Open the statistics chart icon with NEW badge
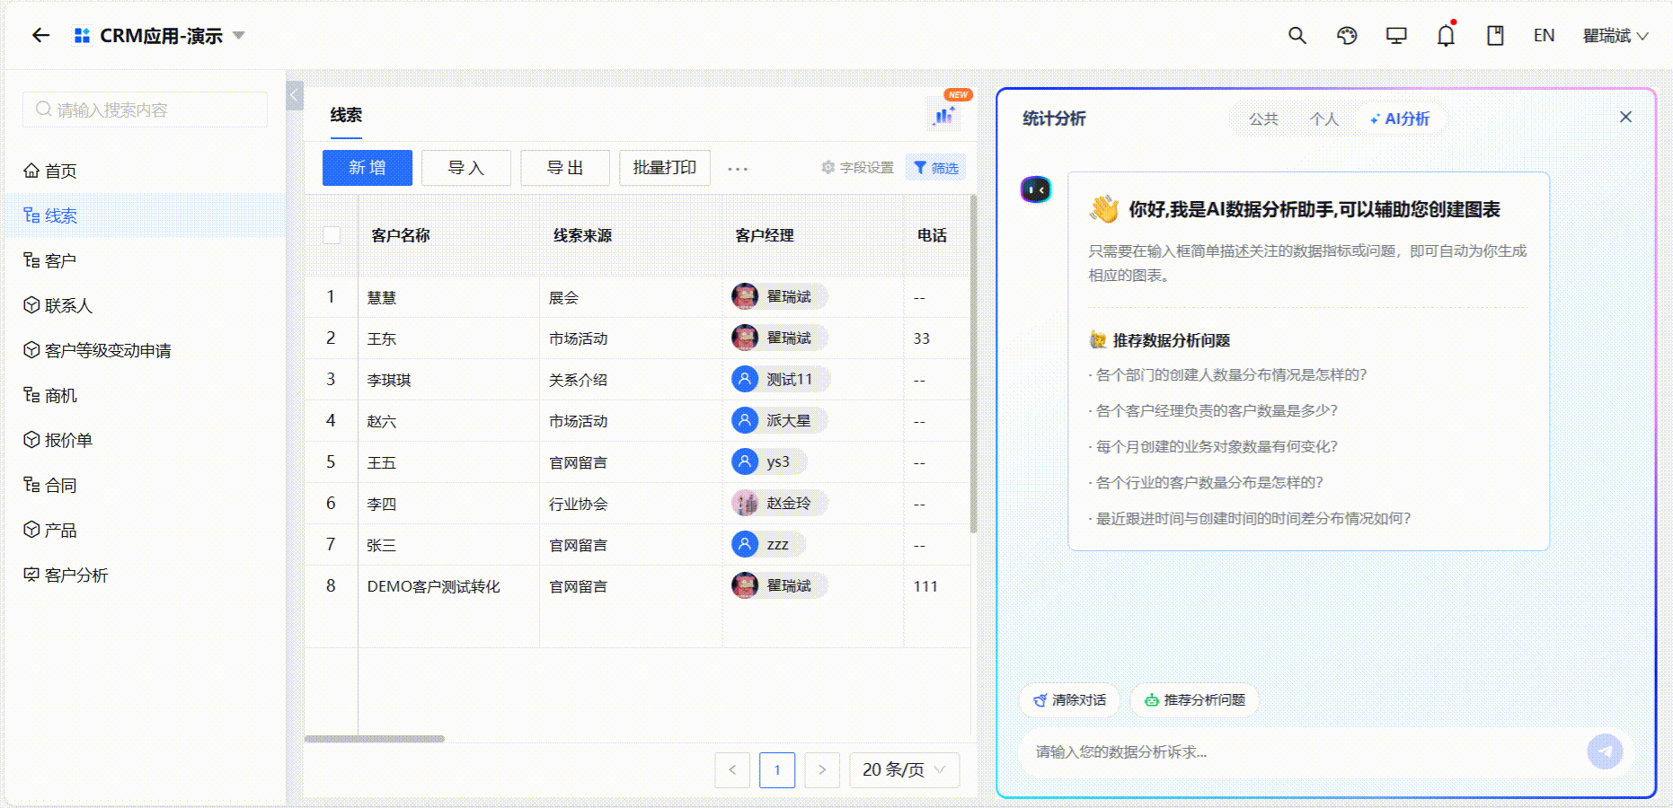 click(x=943, y=115)
